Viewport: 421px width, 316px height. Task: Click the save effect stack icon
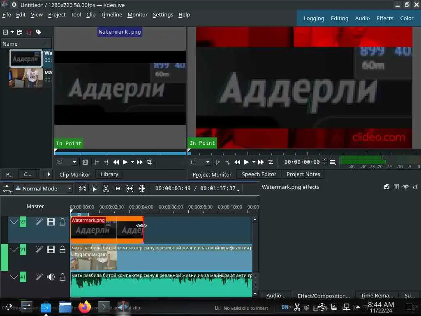[386, 187]
